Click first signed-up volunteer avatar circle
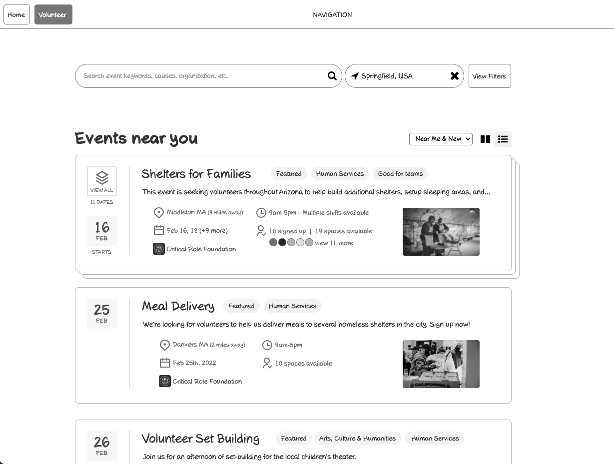Image resolution: width=614 pixels, height=464 pixels. tap(273, 242)
